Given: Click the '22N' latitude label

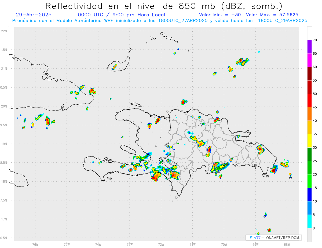Looking at the screenshot, I should pos(4,31).
